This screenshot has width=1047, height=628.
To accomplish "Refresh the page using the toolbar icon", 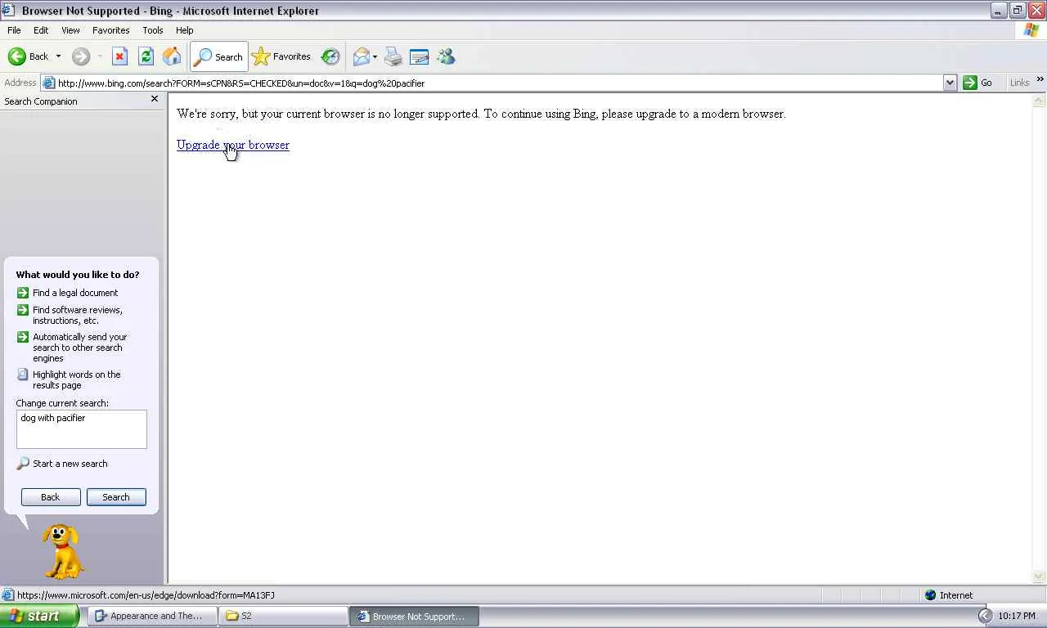I will coord(146,56).
